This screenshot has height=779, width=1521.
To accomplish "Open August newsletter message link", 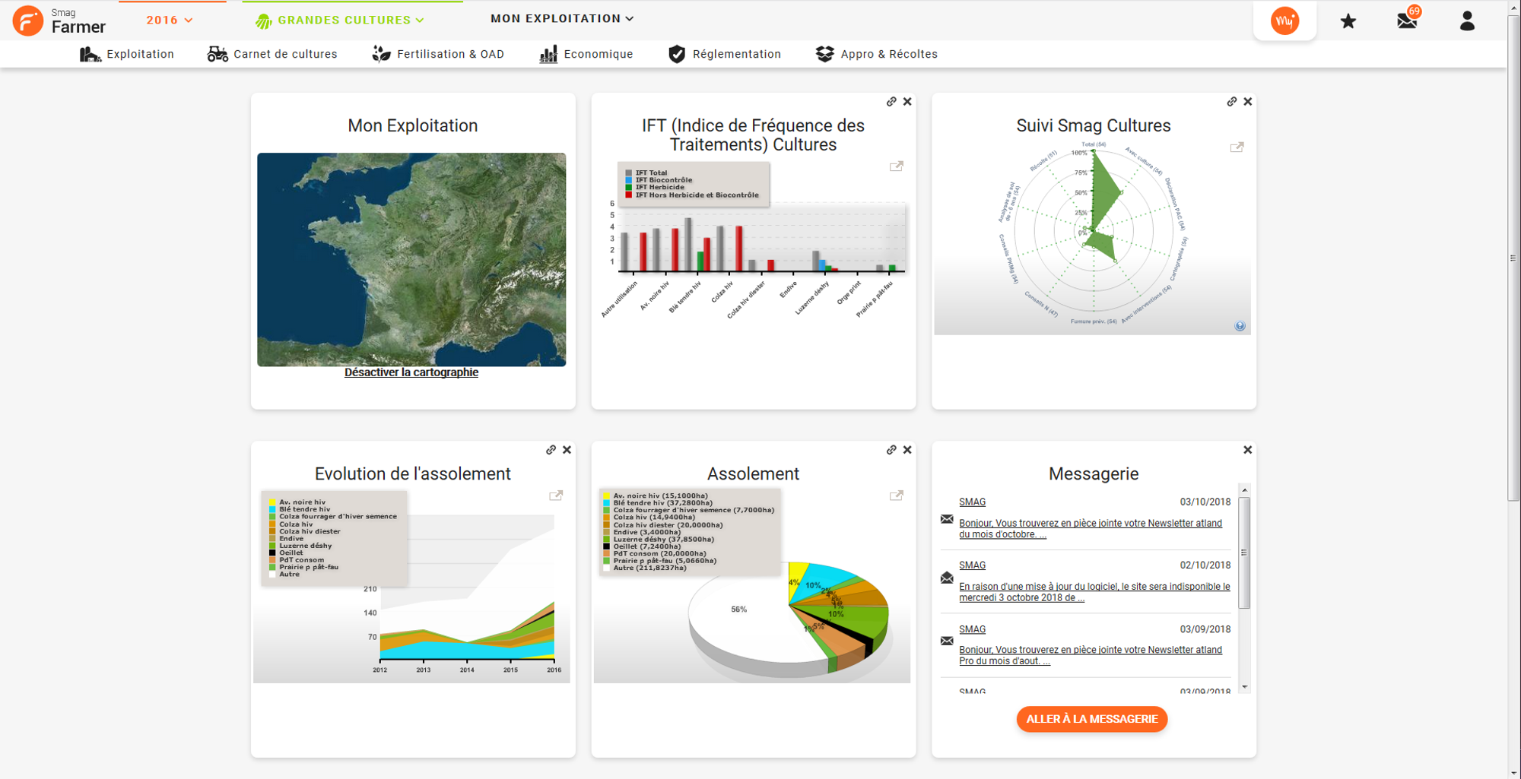I will click(1091, 655).
